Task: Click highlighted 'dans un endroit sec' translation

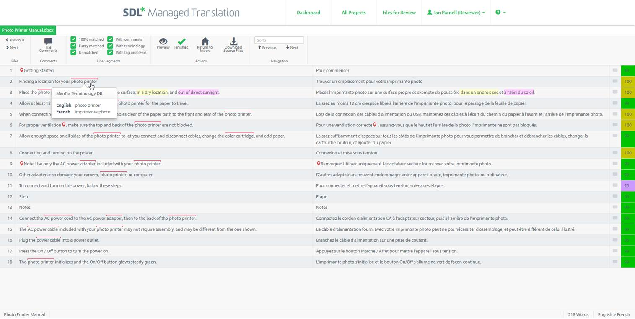Action: click(x=479, y=93)
